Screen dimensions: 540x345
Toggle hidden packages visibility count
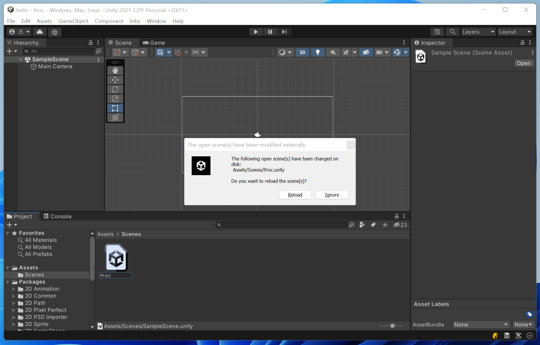click(400, 225)
